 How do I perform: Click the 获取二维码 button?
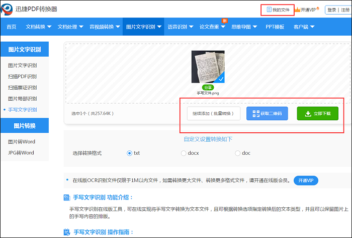[x=267, y=113]
